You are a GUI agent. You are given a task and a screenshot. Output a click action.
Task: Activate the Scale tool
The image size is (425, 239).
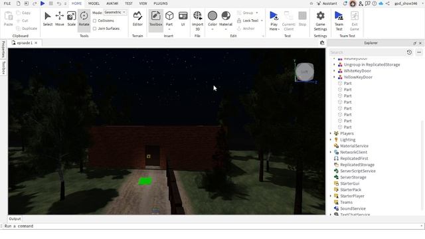(71, 19)
